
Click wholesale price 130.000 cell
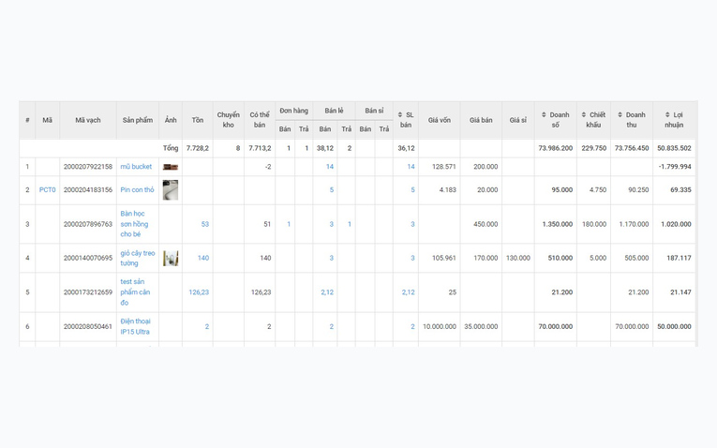(518, 258)
